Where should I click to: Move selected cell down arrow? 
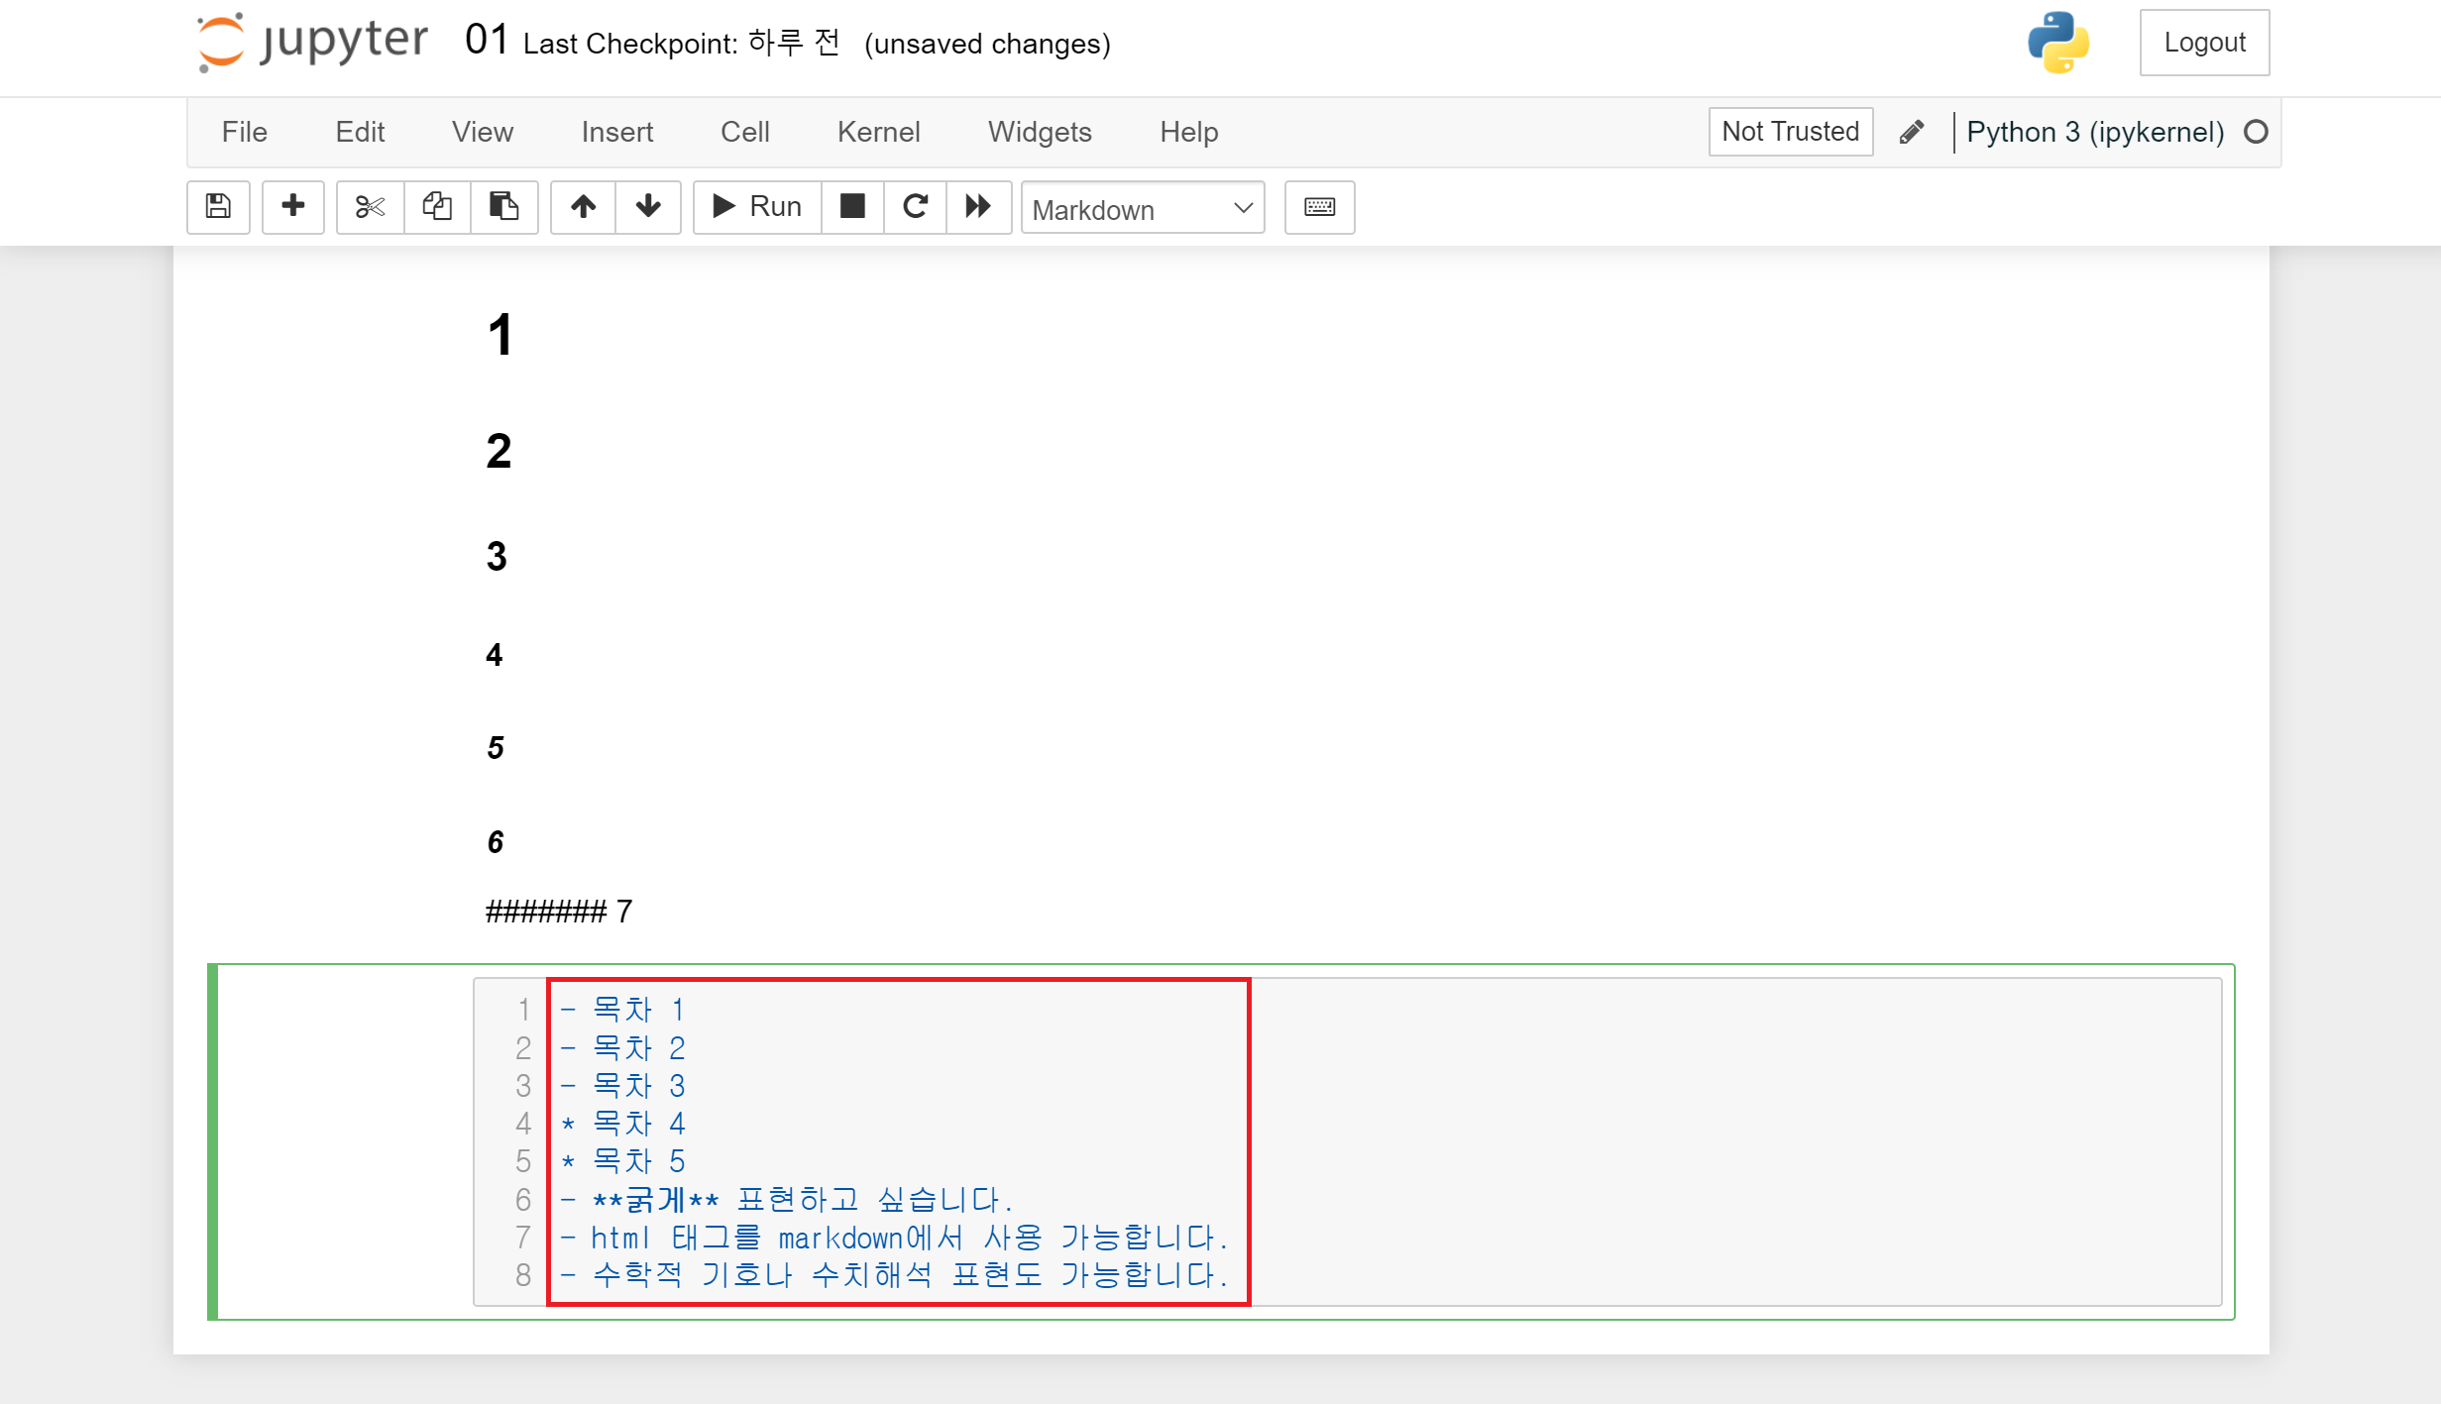pos(648,206)
